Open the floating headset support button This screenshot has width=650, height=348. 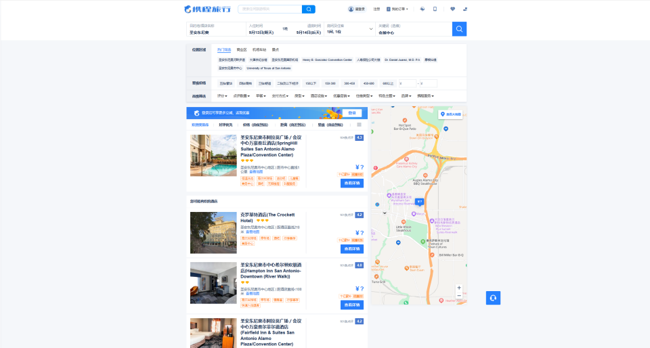[493, 298]
